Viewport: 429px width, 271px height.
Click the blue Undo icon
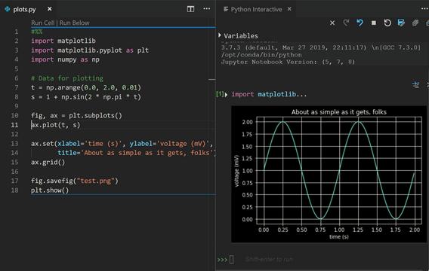360,23
